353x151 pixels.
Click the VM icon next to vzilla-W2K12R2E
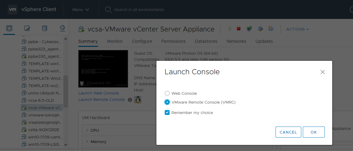(x=24, y=130)
